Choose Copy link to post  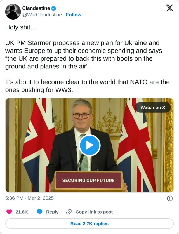(94, 212)
